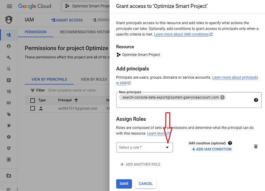
Task: Open the document-search sidebar icon
Action: point(9,69)
